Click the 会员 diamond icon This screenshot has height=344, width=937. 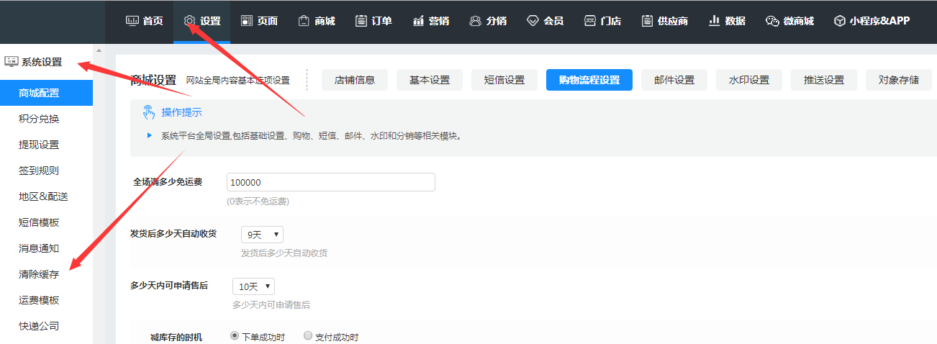pos(533,21)
